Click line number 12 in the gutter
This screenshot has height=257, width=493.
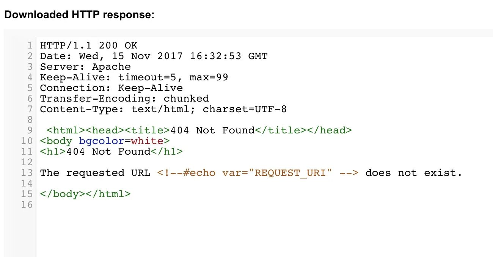[27, 162]
